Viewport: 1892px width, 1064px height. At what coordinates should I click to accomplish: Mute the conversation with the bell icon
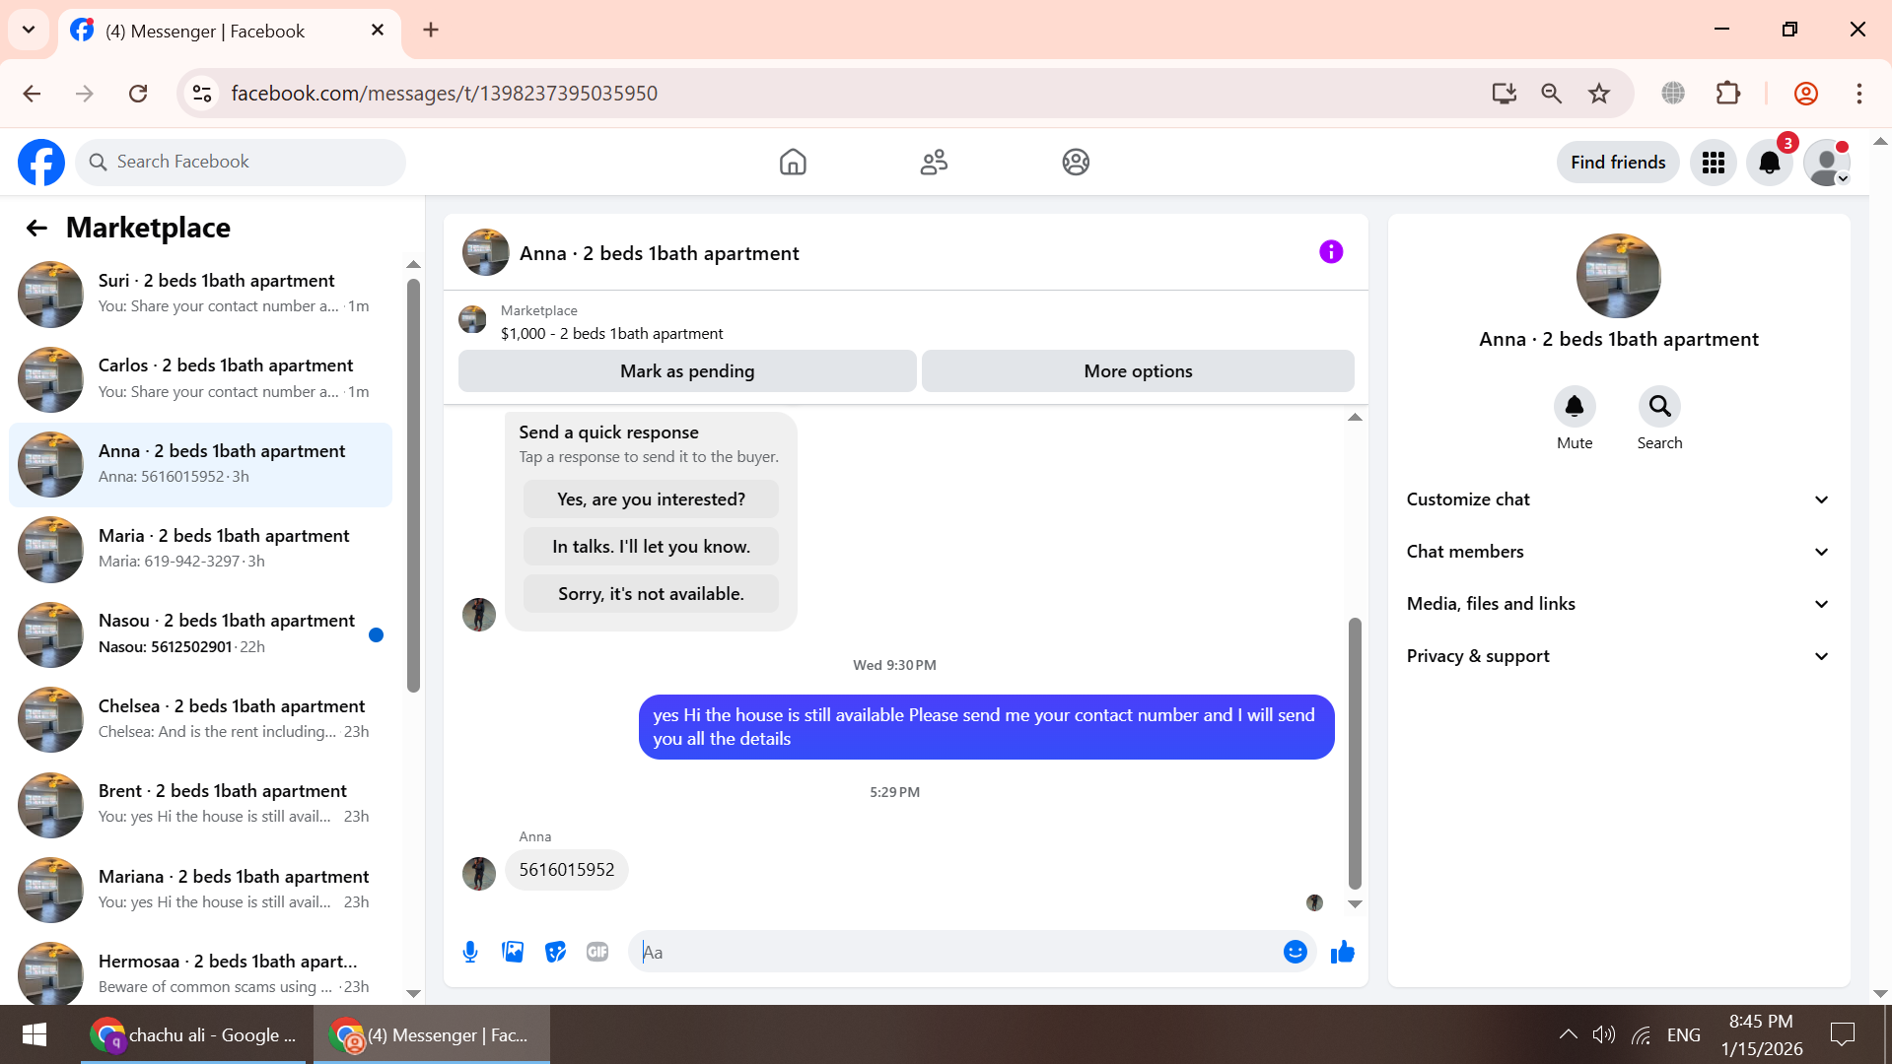pyautogui.click(x=1575, y=406)
